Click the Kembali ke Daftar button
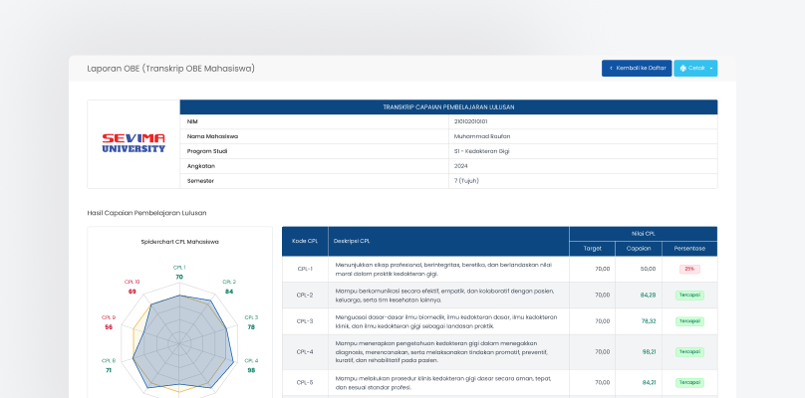This screenshot has width=805, height=398. 637,69
